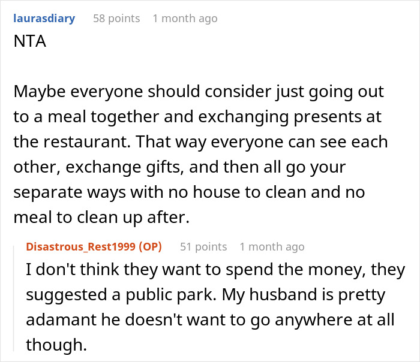The image size is (420, 362).
Task: Click the reply line starting 'I don't think they'
Action: tap(214, 270)
